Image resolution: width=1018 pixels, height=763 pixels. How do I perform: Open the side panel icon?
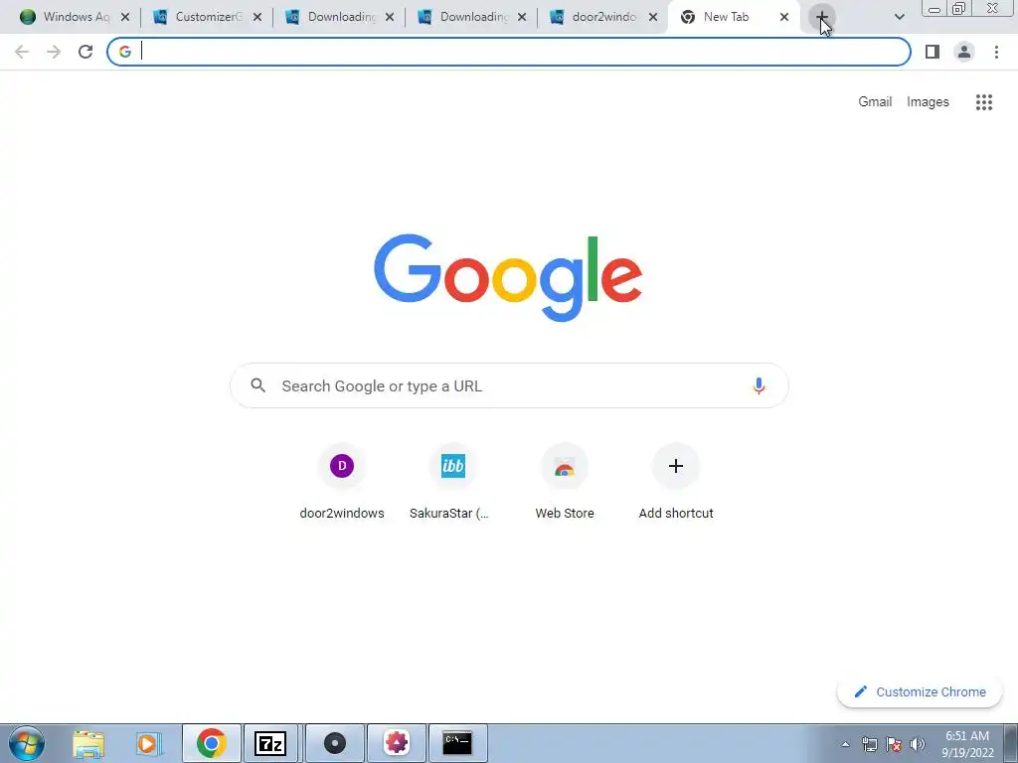[933, 52]
